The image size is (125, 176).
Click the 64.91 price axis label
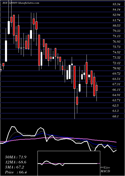click(116, 95)
